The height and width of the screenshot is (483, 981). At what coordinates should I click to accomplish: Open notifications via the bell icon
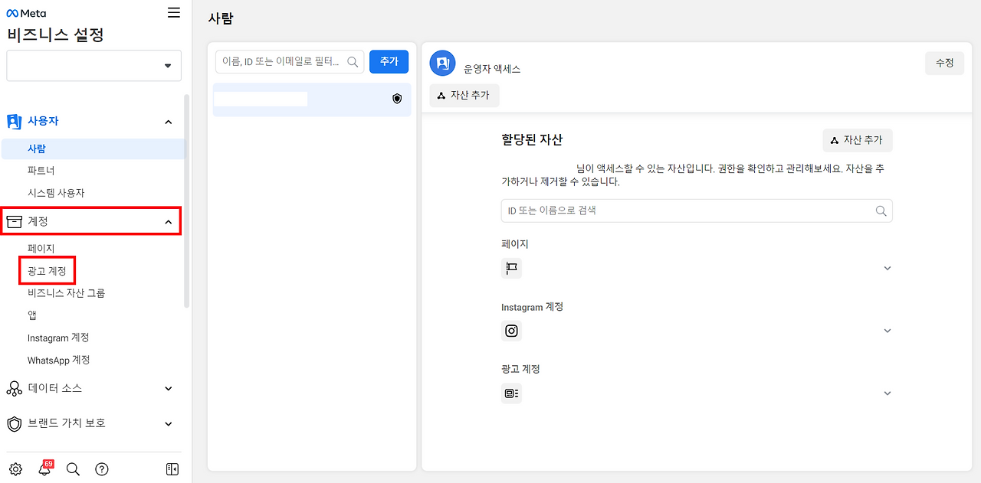[44, 469]
